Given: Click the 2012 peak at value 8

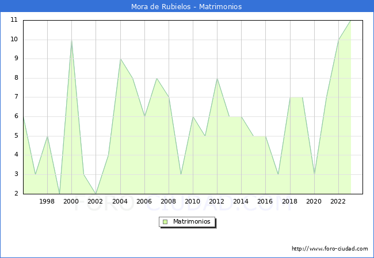Looking at the screenshot, I should click(217, 78).
